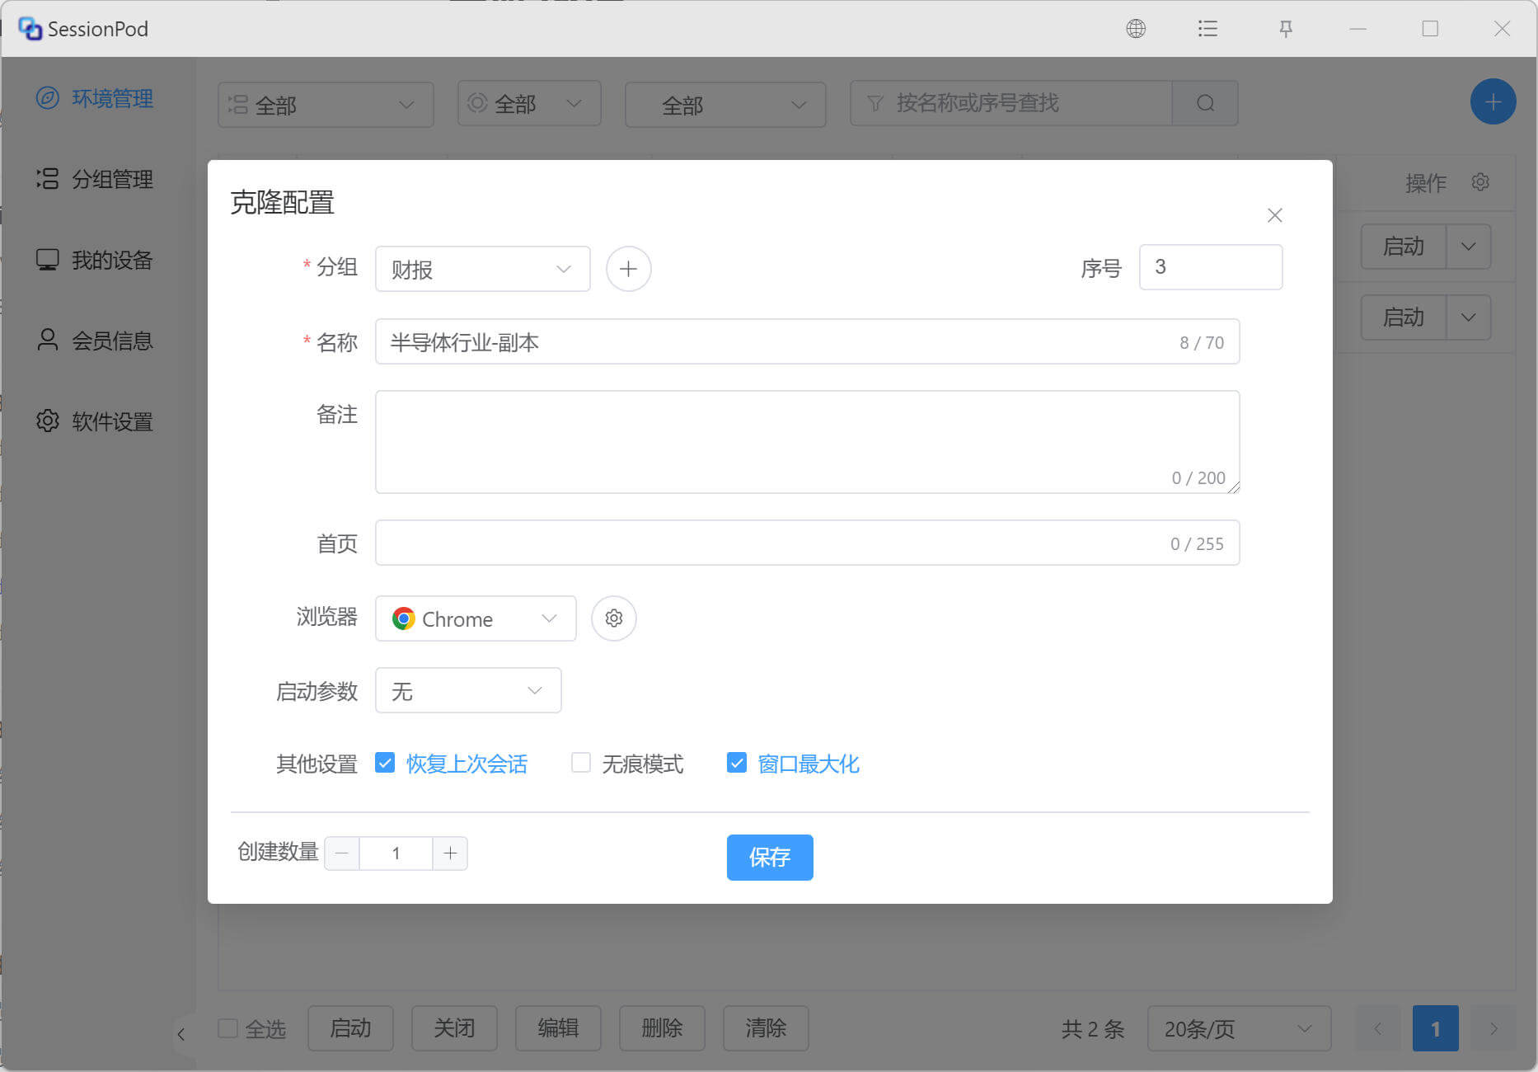Click the search magnifier icon
The image size is (1538, 1072).
tap(1205, 103)
